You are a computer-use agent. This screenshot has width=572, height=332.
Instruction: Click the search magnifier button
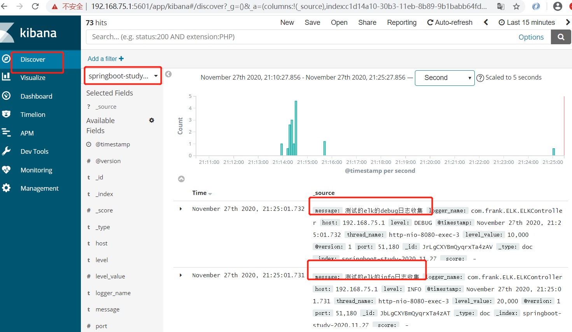561,37
